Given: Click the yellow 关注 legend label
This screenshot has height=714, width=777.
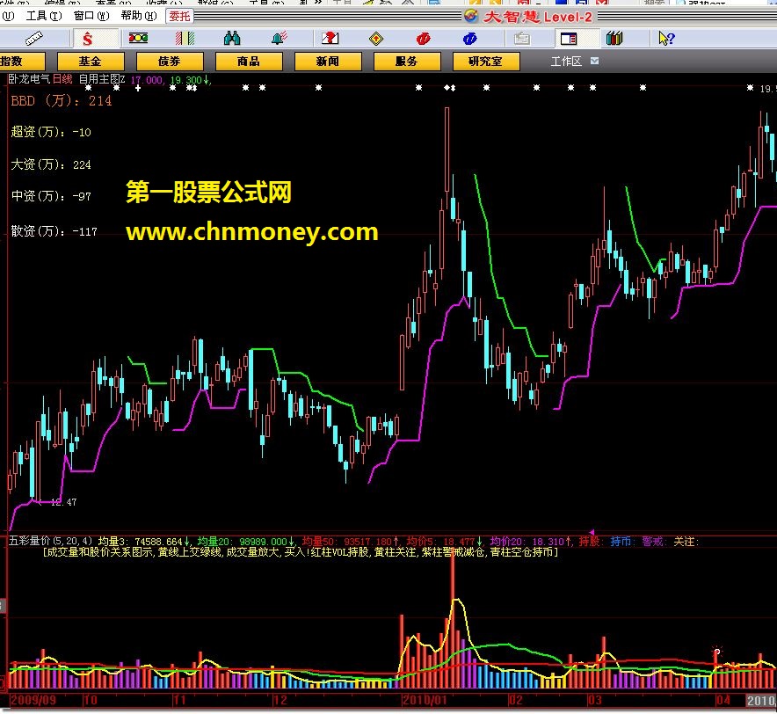Looking at the screenshot, I should 686,542.
